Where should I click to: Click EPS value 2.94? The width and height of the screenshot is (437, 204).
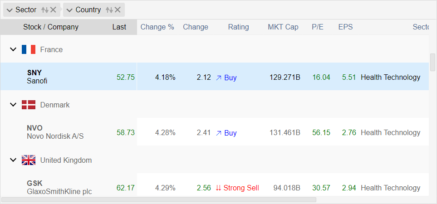[349, 188]
